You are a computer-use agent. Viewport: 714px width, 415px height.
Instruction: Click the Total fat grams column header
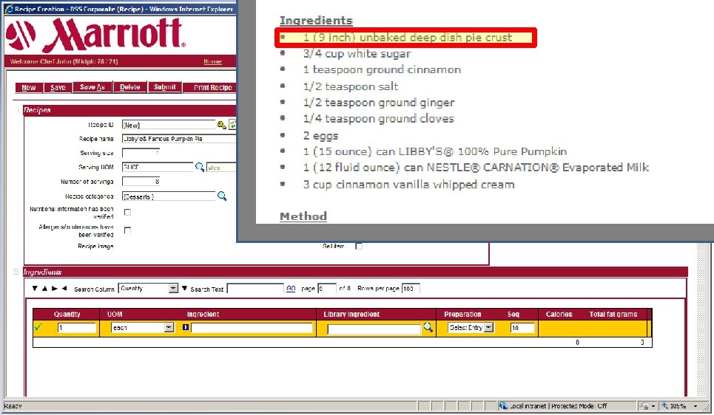click(x=613, y=314)
